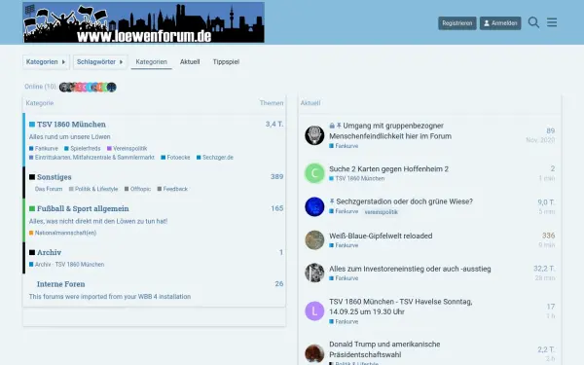
Task: Open Archiv - TSV 1860 München subcategory
Action: [x=66, y=265]
